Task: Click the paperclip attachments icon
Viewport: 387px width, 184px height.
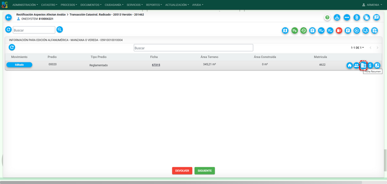Action: (357, 17)
